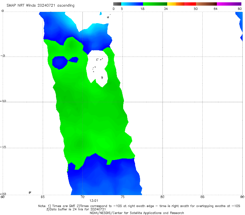This screenshot has height=215, width=245.
Task: Click the white data gap around the islands
Action: 97,68
